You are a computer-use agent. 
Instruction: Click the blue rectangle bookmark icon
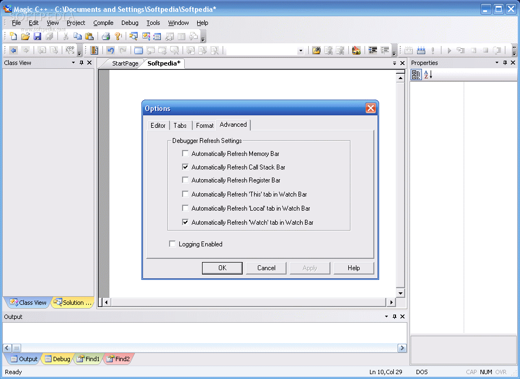139,50
